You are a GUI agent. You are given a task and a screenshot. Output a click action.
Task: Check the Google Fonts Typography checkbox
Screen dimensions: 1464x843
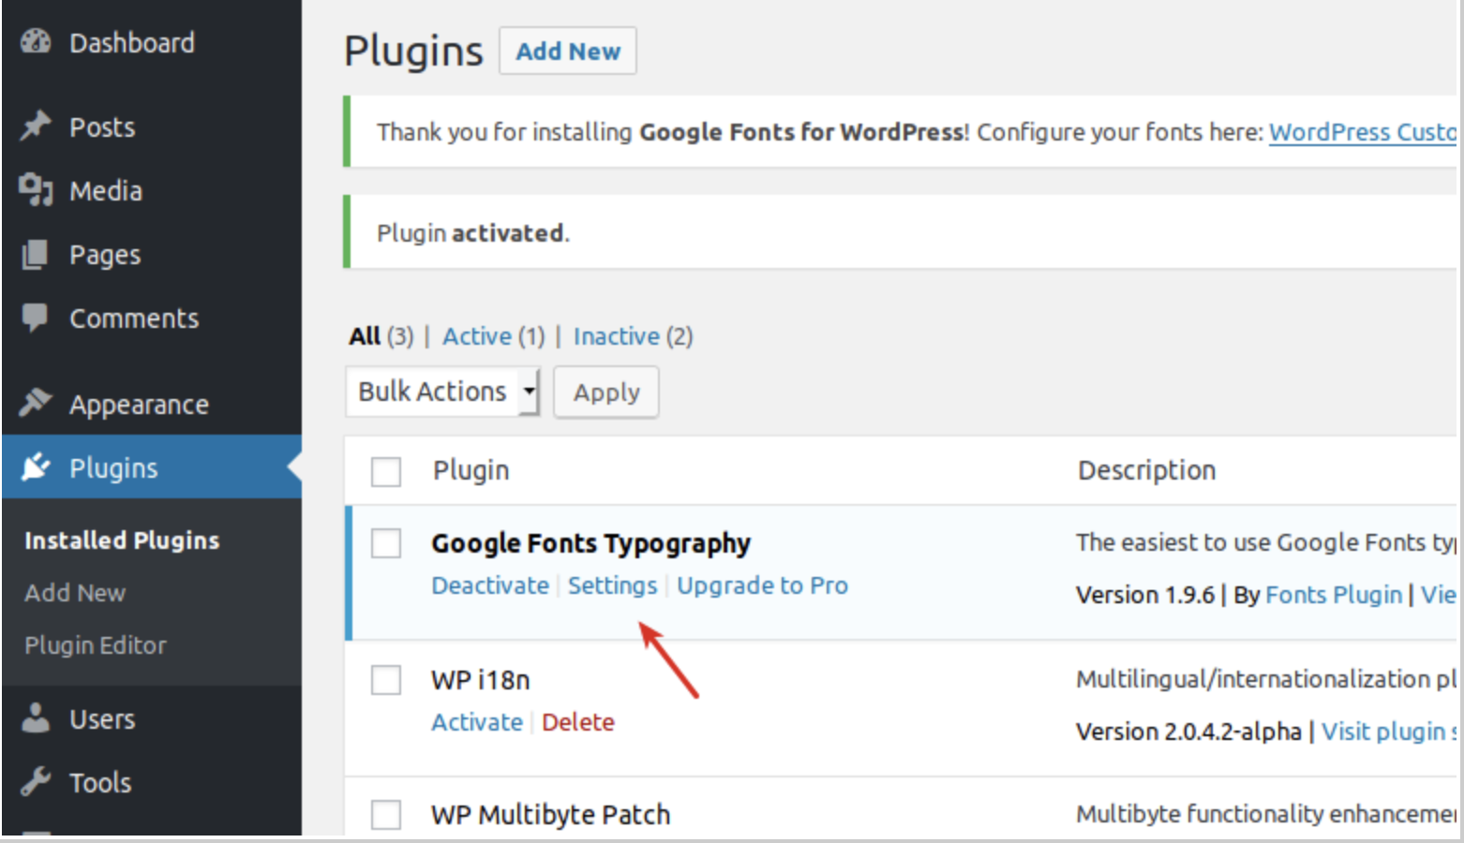[x=386, y=543]
